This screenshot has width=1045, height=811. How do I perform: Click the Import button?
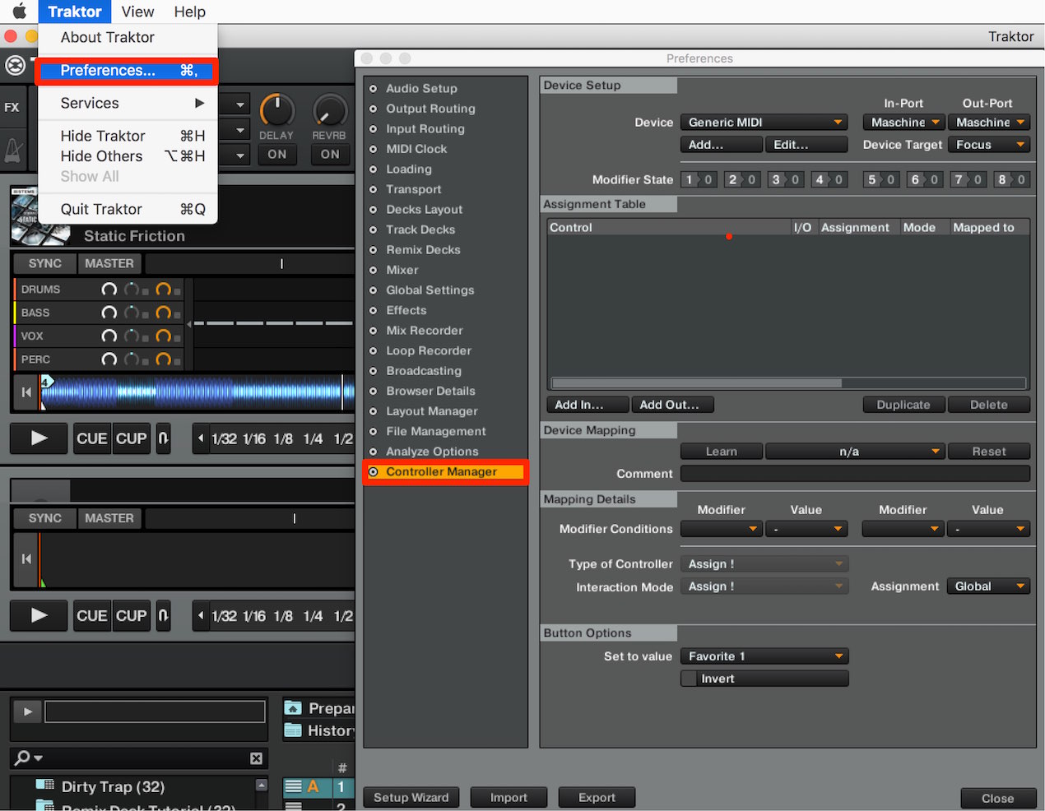[509, 797]
